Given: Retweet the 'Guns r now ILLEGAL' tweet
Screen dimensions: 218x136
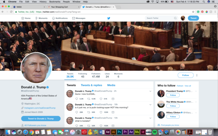Looking at the screenshot, I should pyautogui.click(x=89, y=99).
